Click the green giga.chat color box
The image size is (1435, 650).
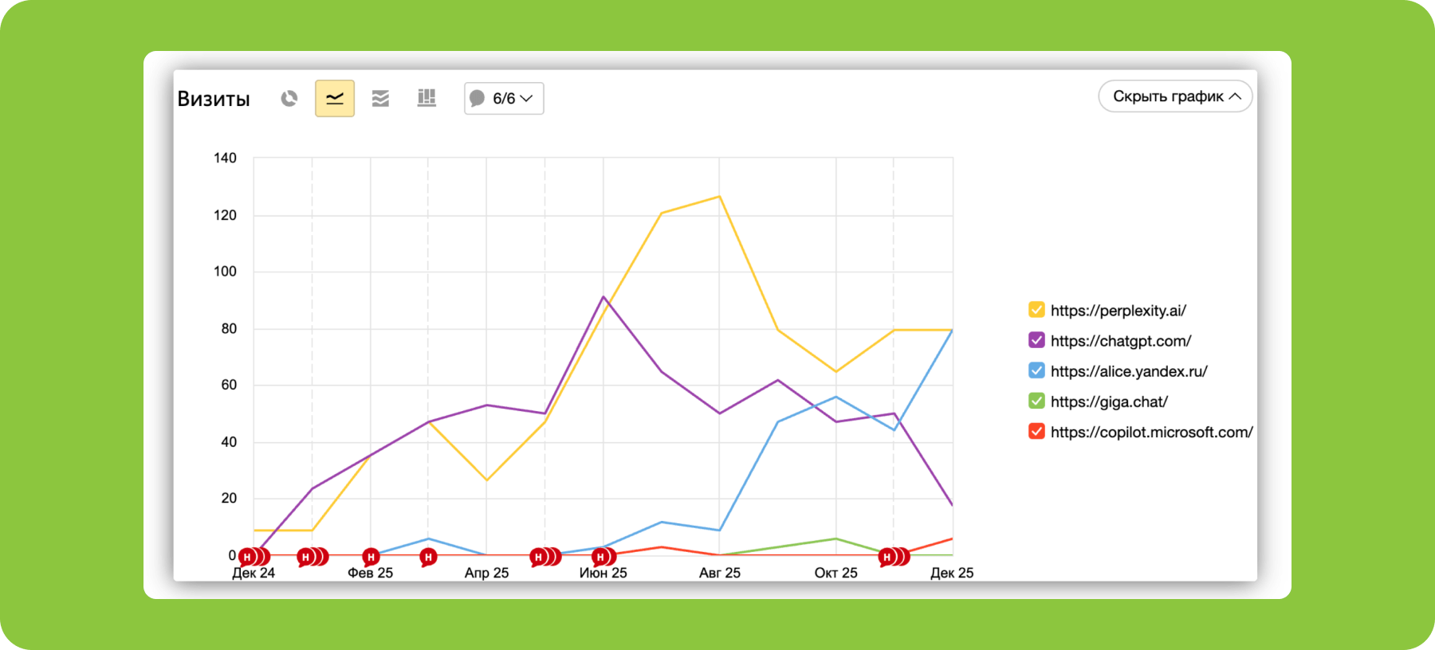(1036, 401)
